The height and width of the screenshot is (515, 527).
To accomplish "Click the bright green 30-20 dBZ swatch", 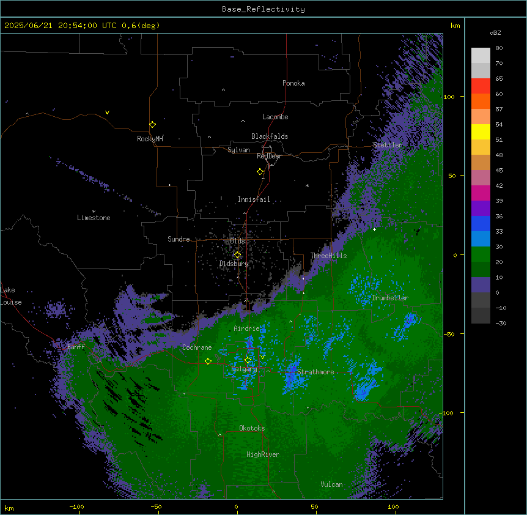I will coord(481,254).
